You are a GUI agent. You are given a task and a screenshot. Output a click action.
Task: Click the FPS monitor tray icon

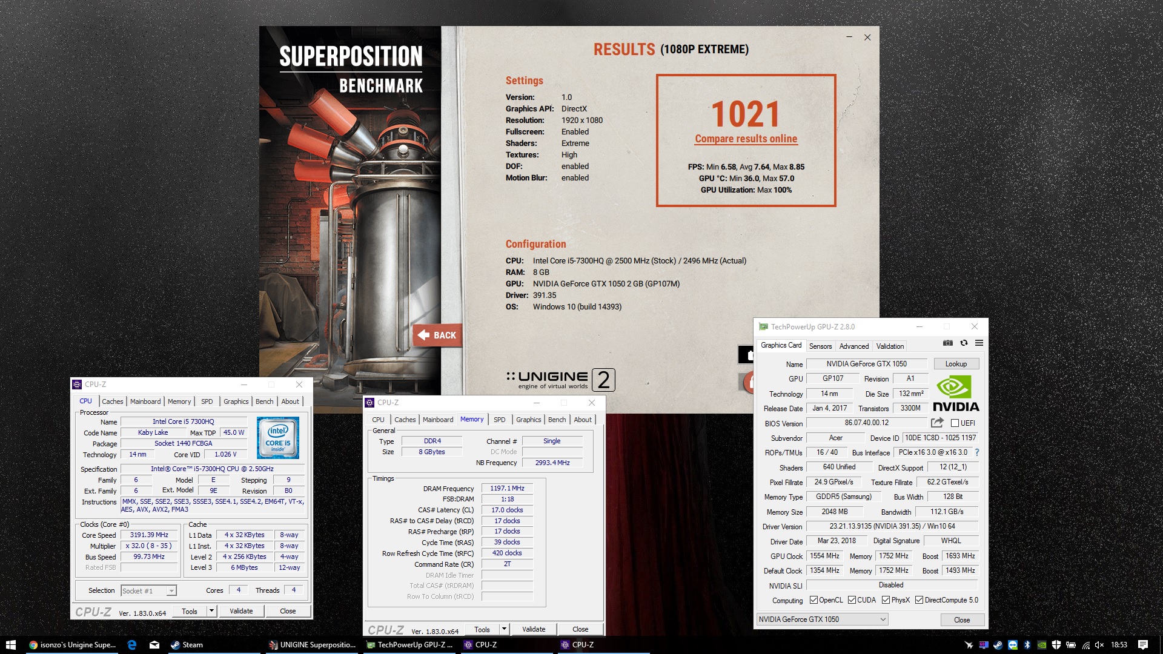[983, 645]
